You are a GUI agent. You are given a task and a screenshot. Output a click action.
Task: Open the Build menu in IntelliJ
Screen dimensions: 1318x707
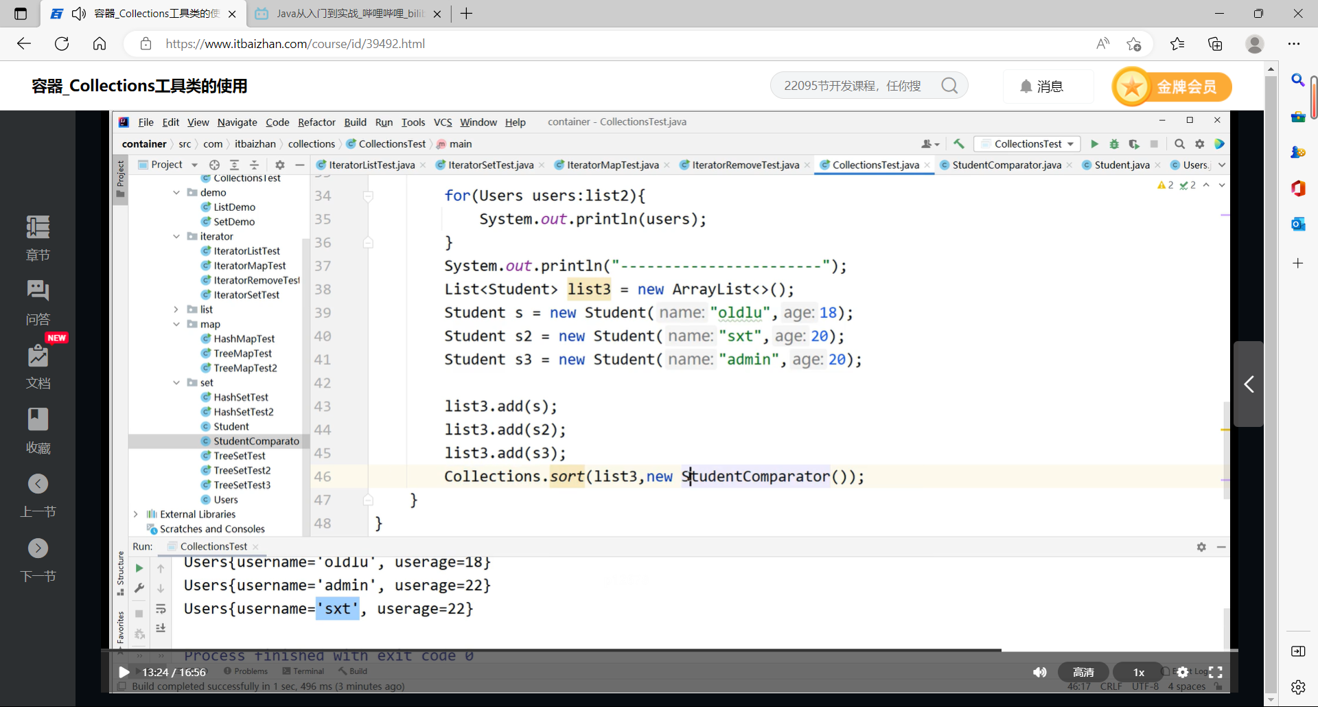pyautogui.click(x=355, y=122)
